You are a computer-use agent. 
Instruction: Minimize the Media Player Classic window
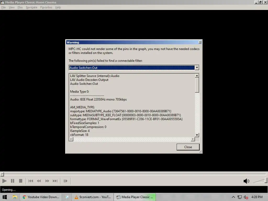[x=256, y=2]
